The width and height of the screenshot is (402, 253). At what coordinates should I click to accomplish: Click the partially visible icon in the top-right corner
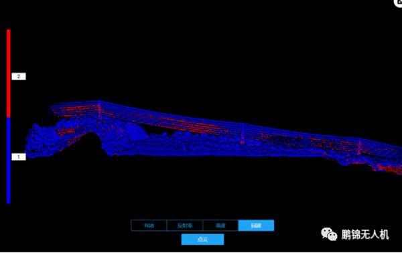pos(398,3)
